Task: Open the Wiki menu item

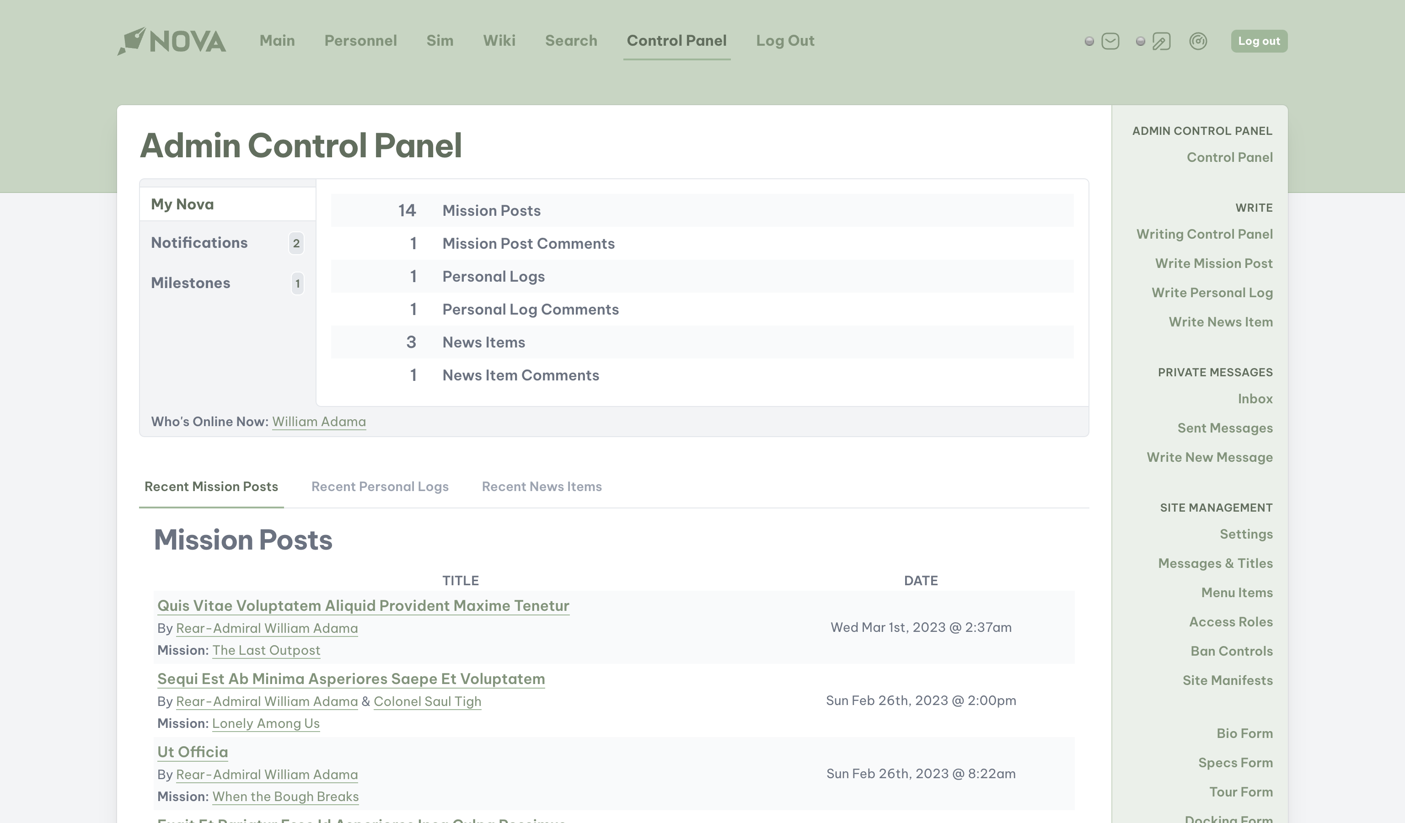Action: [x=499, y=41]
